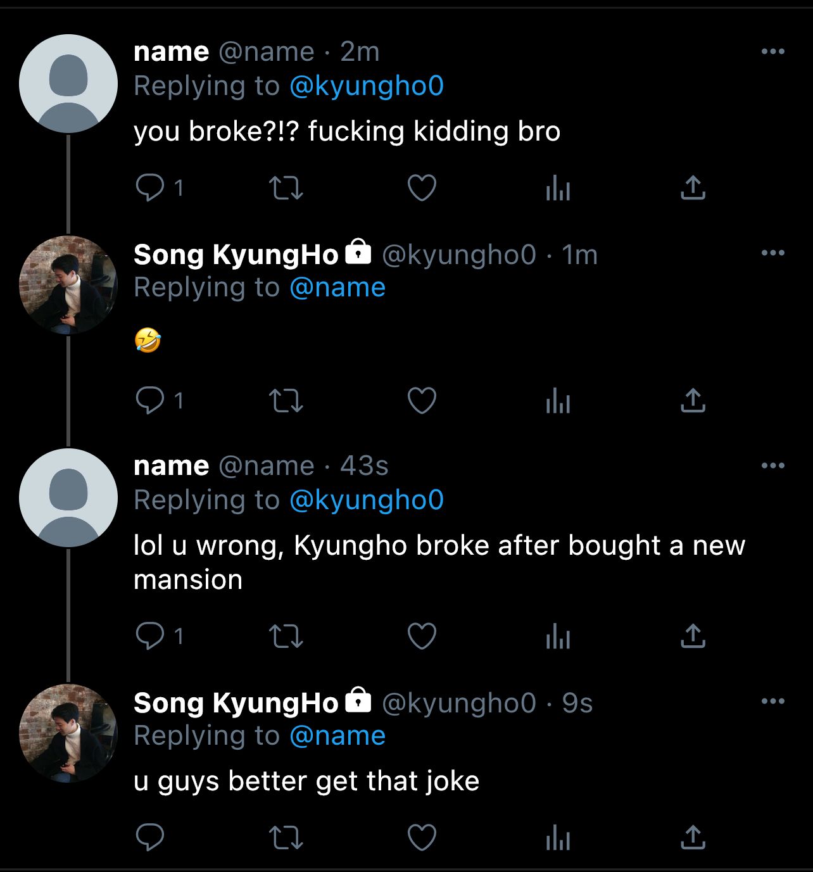Like the "you broke?!? fucking kidding bro" tweet
The height and width of the screenshot is (872, 813).
pyautogui.click(x=422, y=187)
